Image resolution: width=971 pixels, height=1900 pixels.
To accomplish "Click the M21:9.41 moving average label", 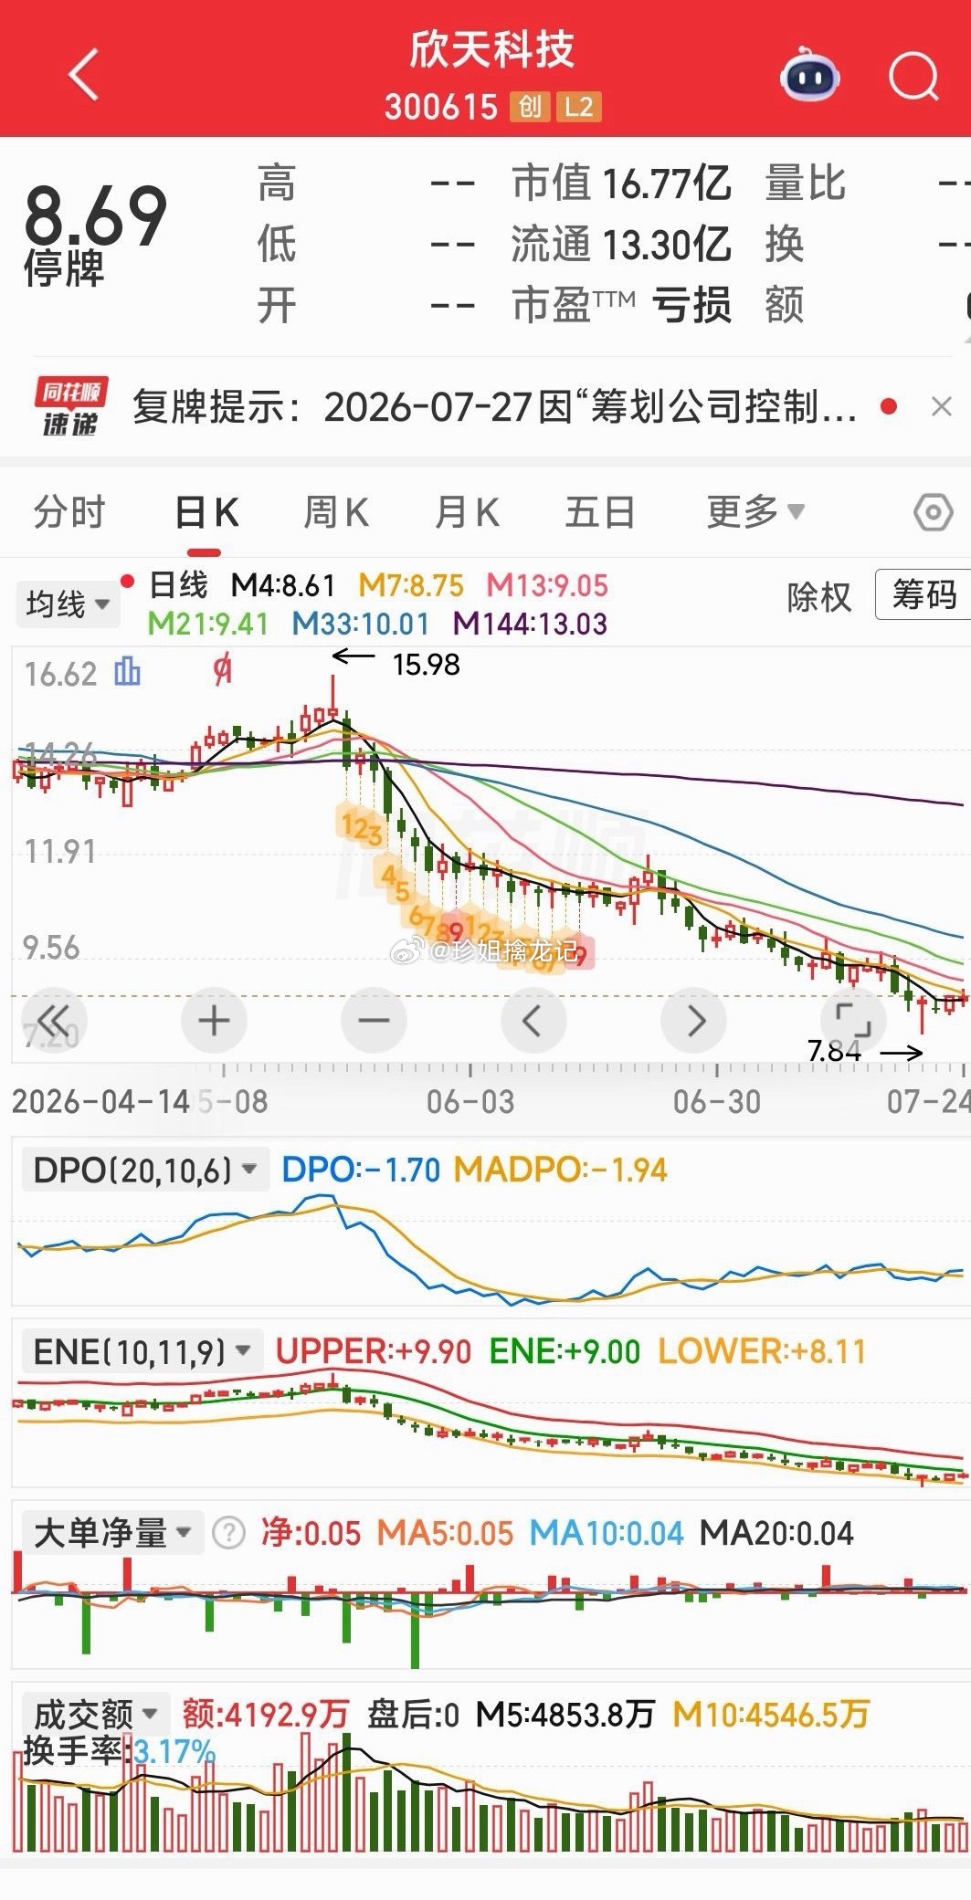I will point(208,624).
